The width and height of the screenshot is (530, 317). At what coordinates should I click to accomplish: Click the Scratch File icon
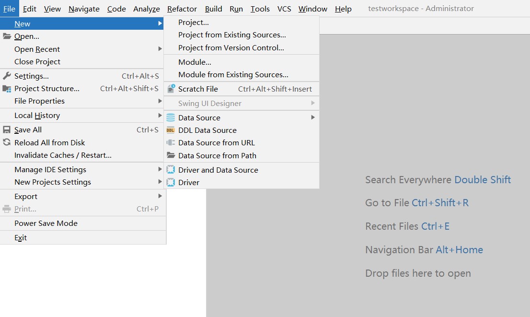point(171,89)
